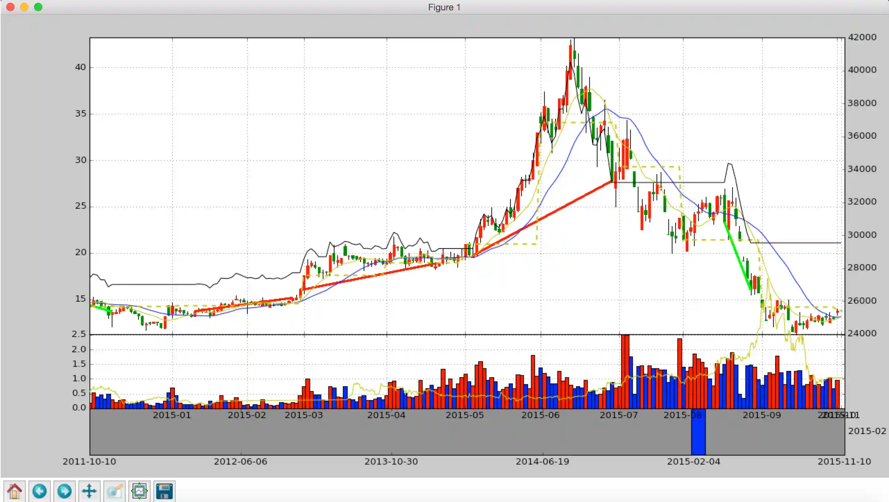Click the Home reset view icon
The height and width of the screenshot is (502, 889).
(x=14, y=491)
